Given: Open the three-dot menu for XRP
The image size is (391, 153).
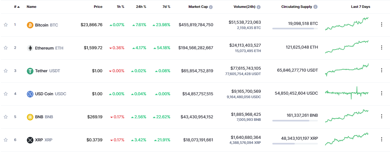Looking at the screenshot, I should pos(382,139).
